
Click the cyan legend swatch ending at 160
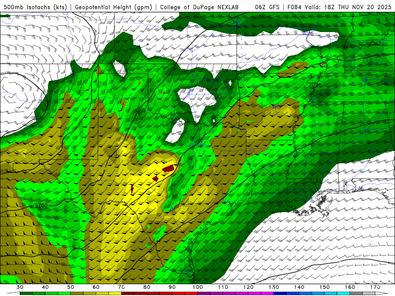343,294
